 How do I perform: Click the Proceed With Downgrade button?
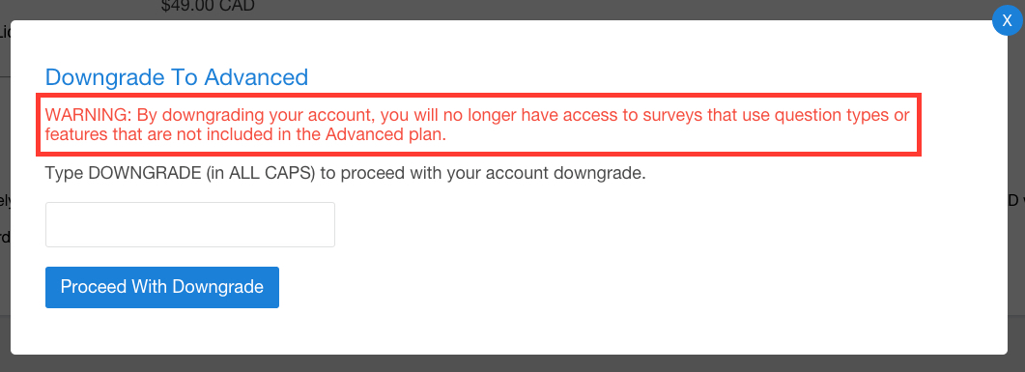click(162, 287)
